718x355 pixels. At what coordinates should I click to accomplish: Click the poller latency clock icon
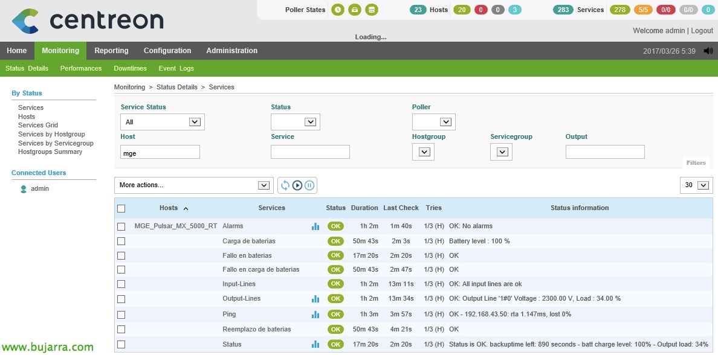click(x=338, y=10)
